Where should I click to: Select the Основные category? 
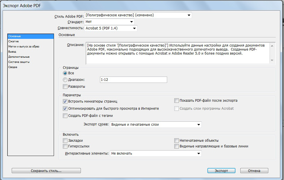coord(31,36)
